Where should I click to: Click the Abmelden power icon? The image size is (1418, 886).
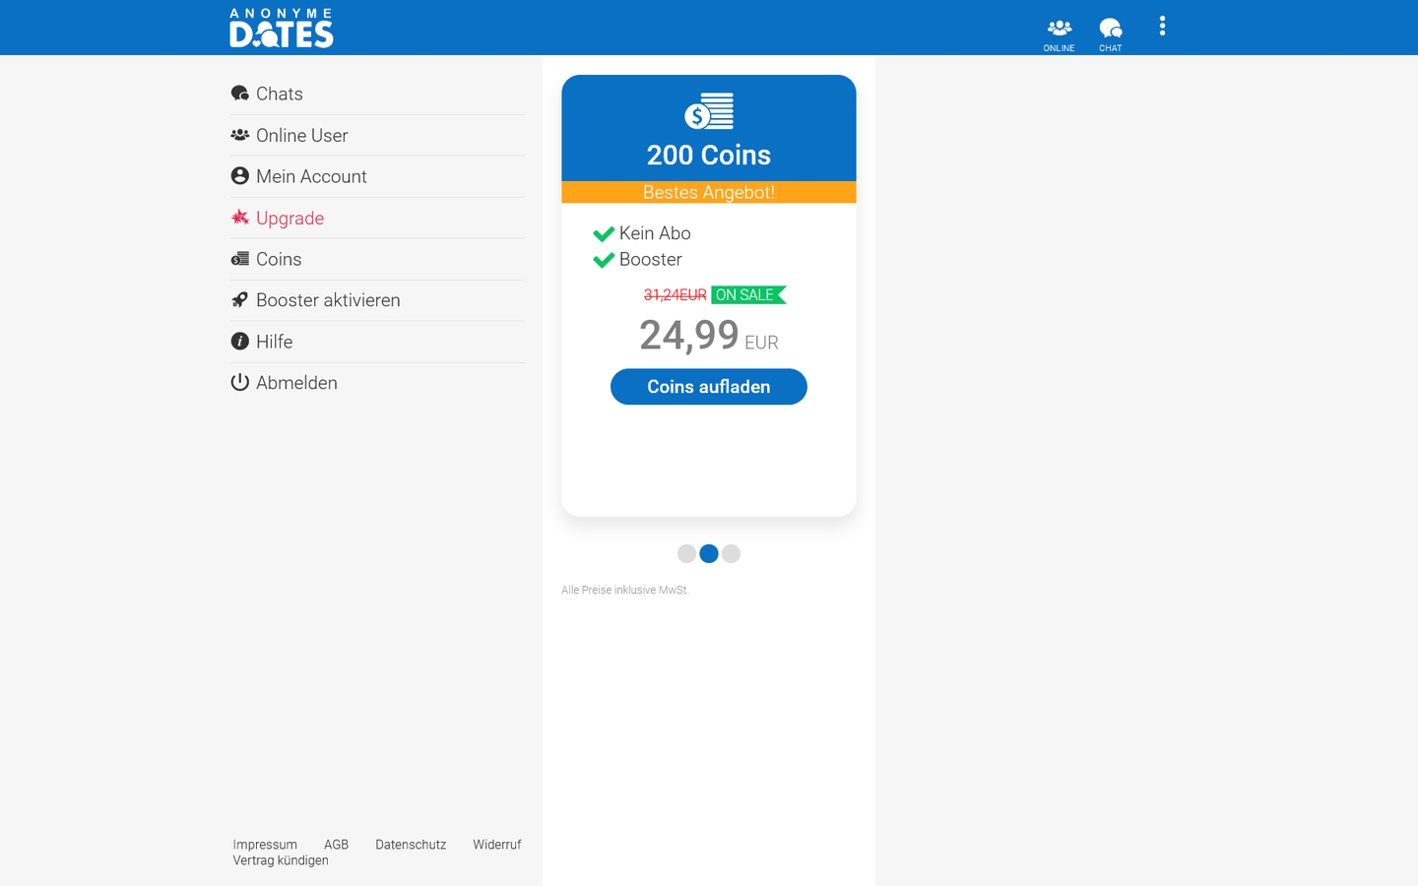tap(239, 382)
